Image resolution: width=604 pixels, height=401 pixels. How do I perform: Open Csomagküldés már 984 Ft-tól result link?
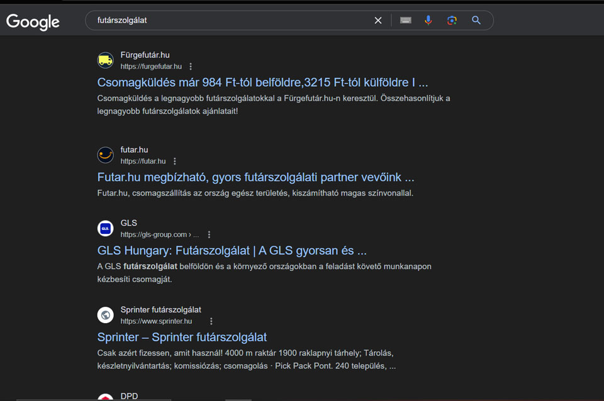pyautogui.click(x=262, y=82)
